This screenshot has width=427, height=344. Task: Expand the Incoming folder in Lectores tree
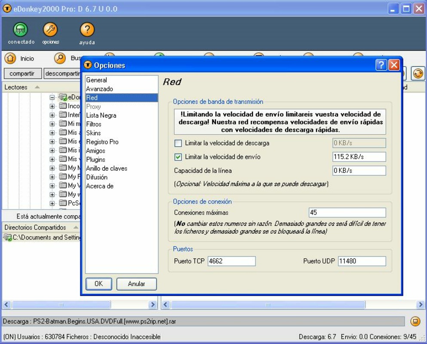(x=52, y=106)
